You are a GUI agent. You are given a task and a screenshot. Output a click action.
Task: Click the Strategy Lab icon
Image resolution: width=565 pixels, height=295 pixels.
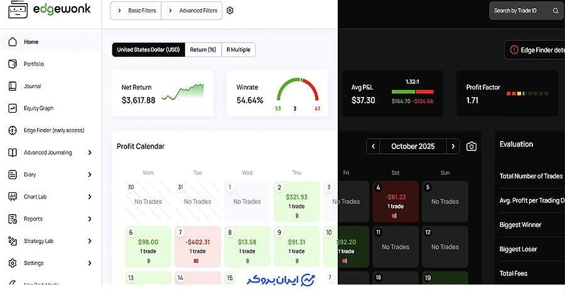tap(13, 241)
